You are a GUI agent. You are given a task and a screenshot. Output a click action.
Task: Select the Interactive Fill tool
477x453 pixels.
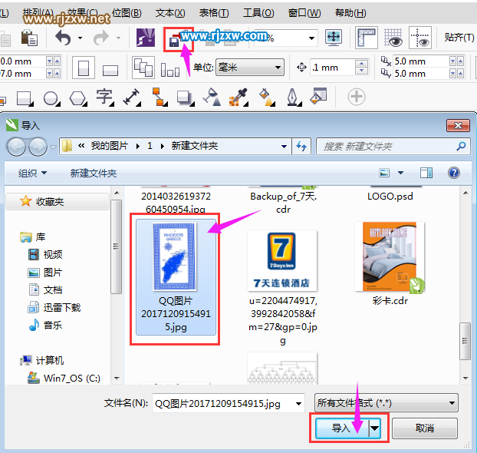(266, 98)
